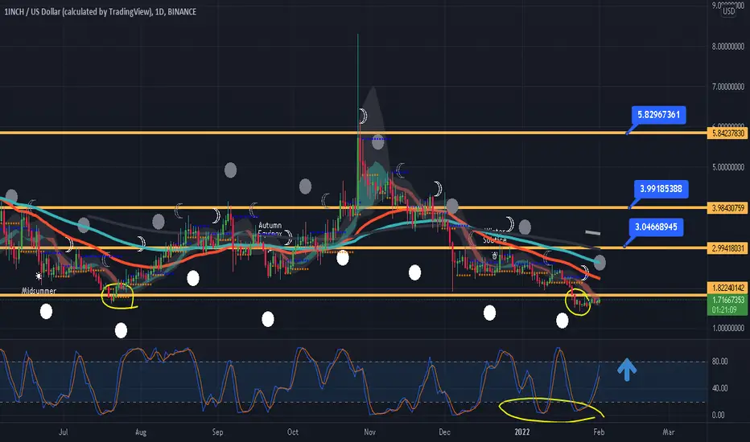750x442 pixels.
Task: Click the Oct label on time axis
Action: point(293,432)
